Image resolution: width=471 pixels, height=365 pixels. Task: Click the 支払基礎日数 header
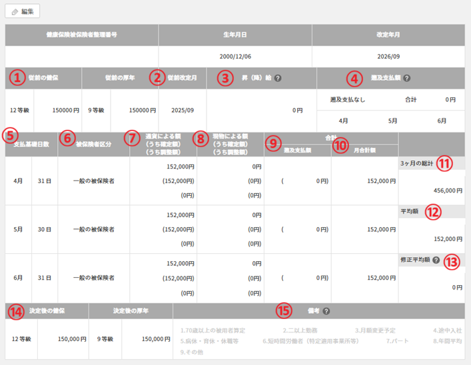pyautogui.click(x=31, y=144)
